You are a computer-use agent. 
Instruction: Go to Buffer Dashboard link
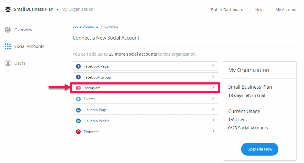click(x=227, y=10)
